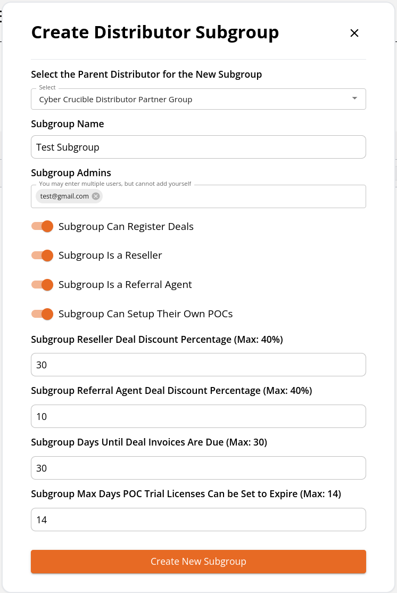This screenshot has width=397, height=593.
Task: Edit the Referral Agent Deal Discount Percentage field
Action: coord(198,416)
